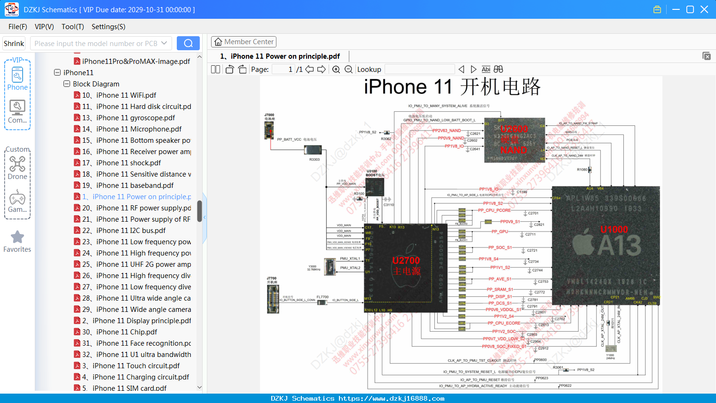This screenshot has width=716, height=403.
Task: Open the Drone category icon
Action: [x=17, y=168]
